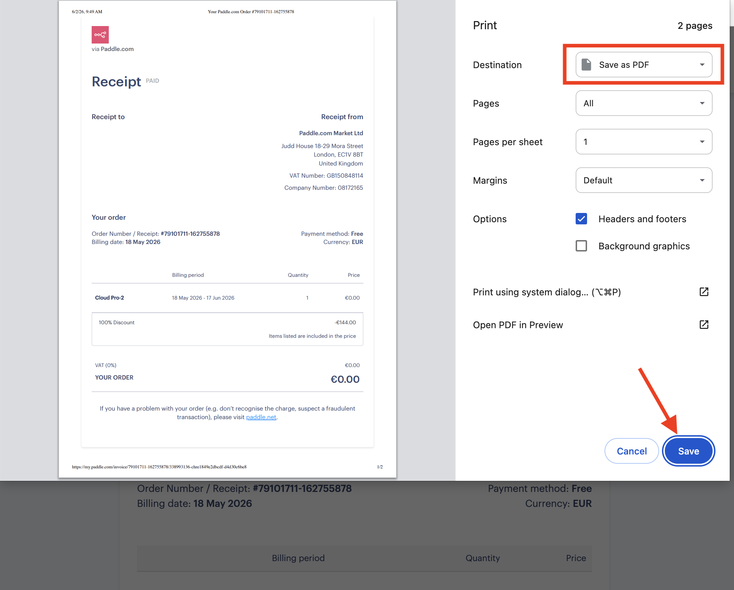The height and width of the screenshot is (590, 734).
Task: Click the Cancel button
Action: coord(632,451)
